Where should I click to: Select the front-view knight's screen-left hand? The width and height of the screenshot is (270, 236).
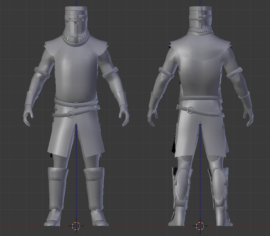[x=28, y=115]
